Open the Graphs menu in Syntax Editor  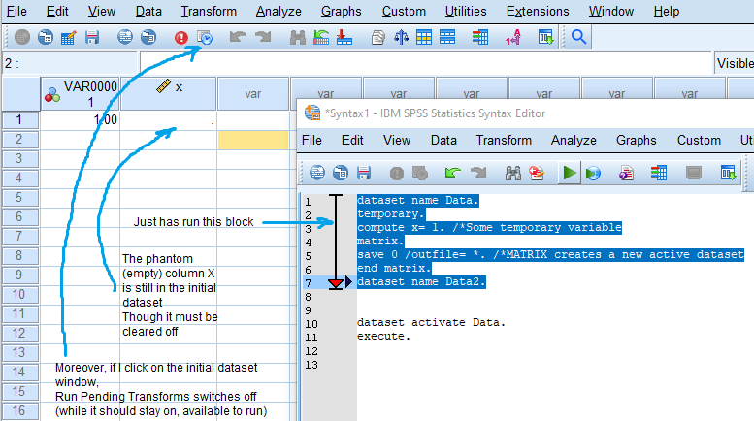(x=636, y=140)
